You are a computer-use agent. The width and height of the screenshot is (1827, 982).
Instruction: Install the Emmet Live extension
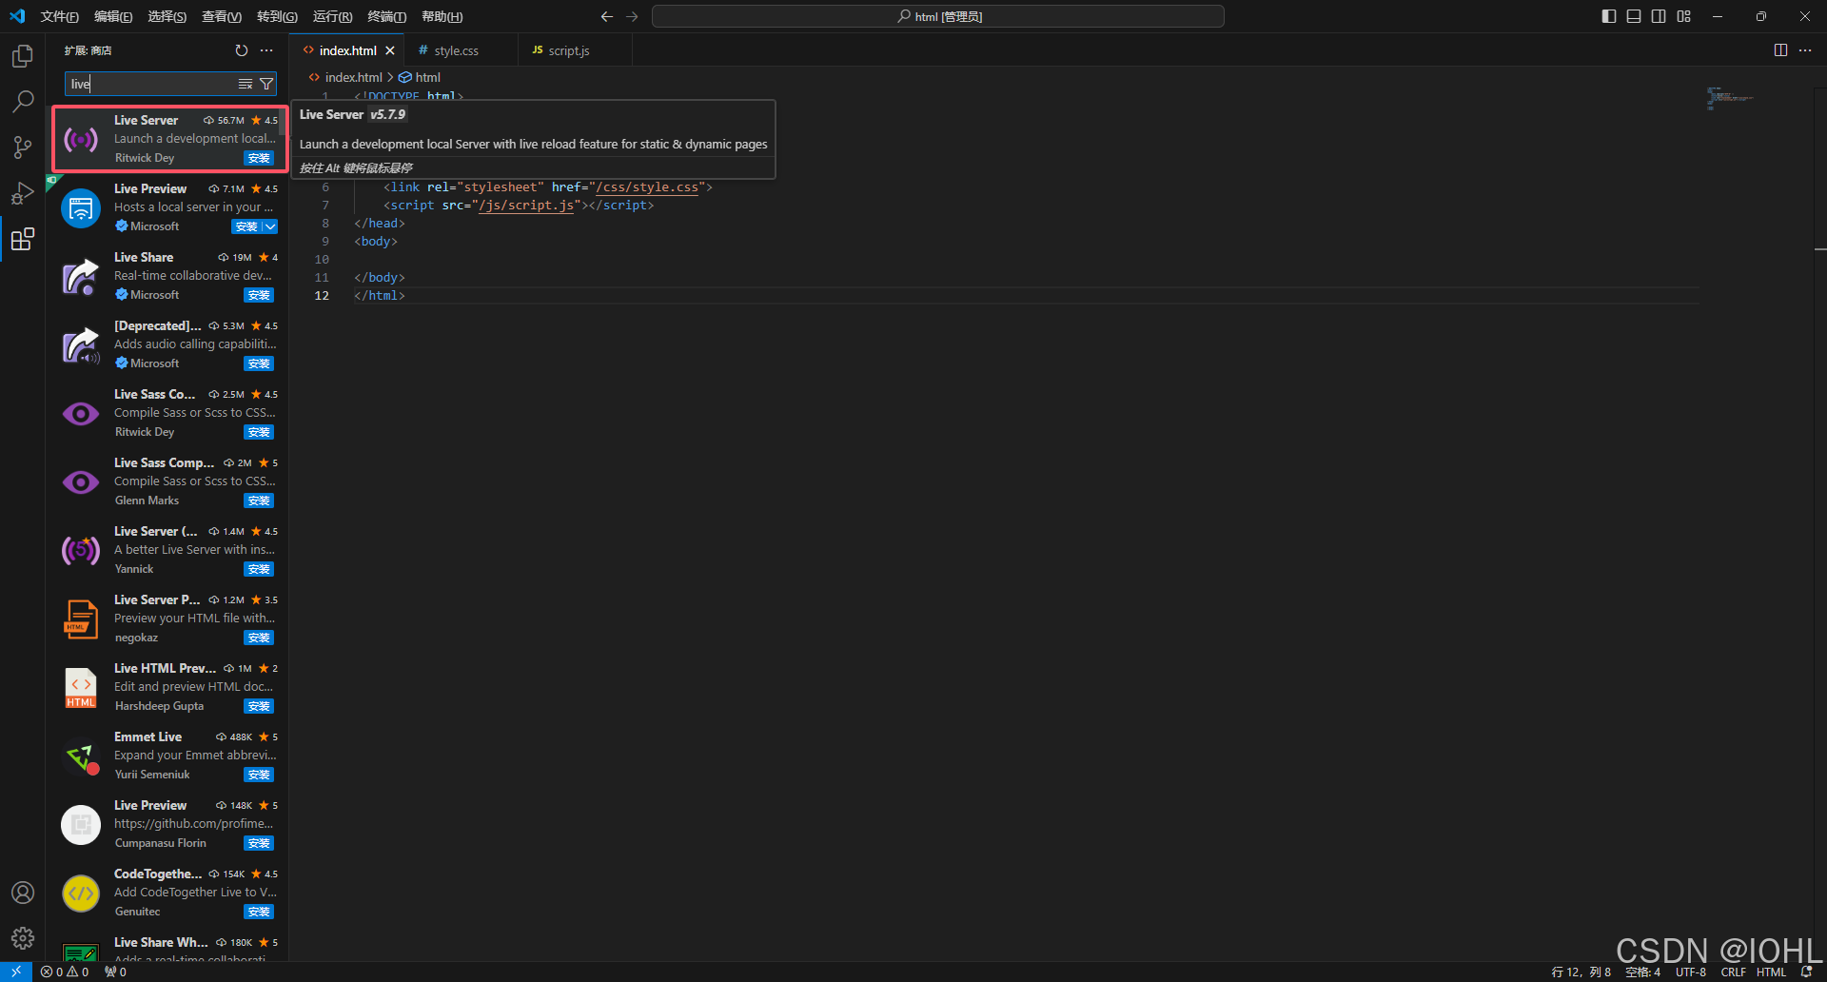(259, 775)
